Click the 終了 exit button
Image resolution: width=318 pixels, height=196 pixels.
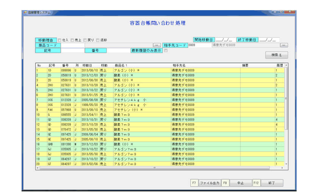(x=272, y=183)
